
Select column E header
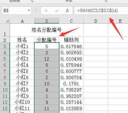tap(118, 21)
